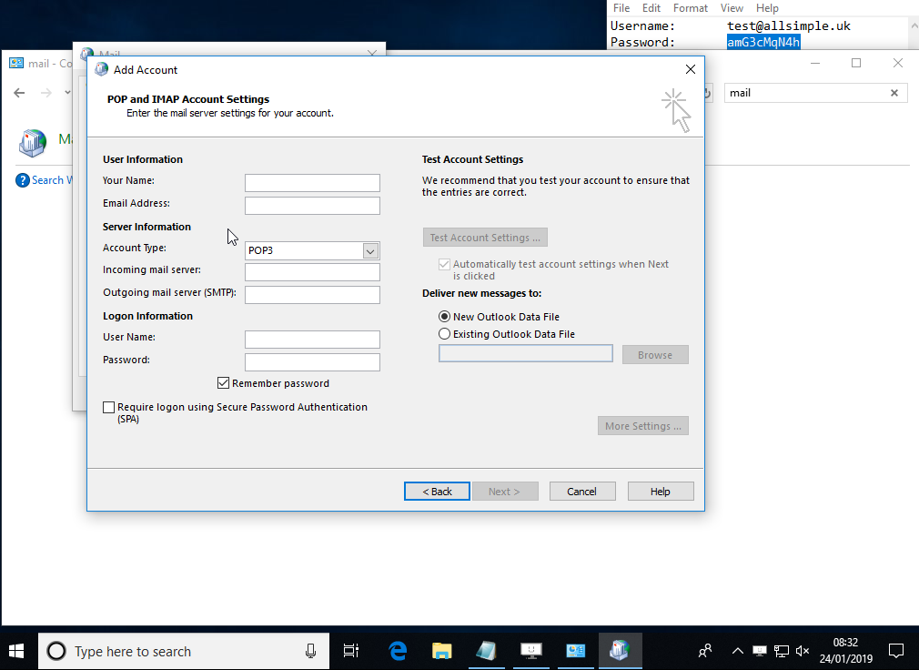The image size is (919, 670).
Task: Open Microsoft Edge from the taskbar
Action: [398, 651]
